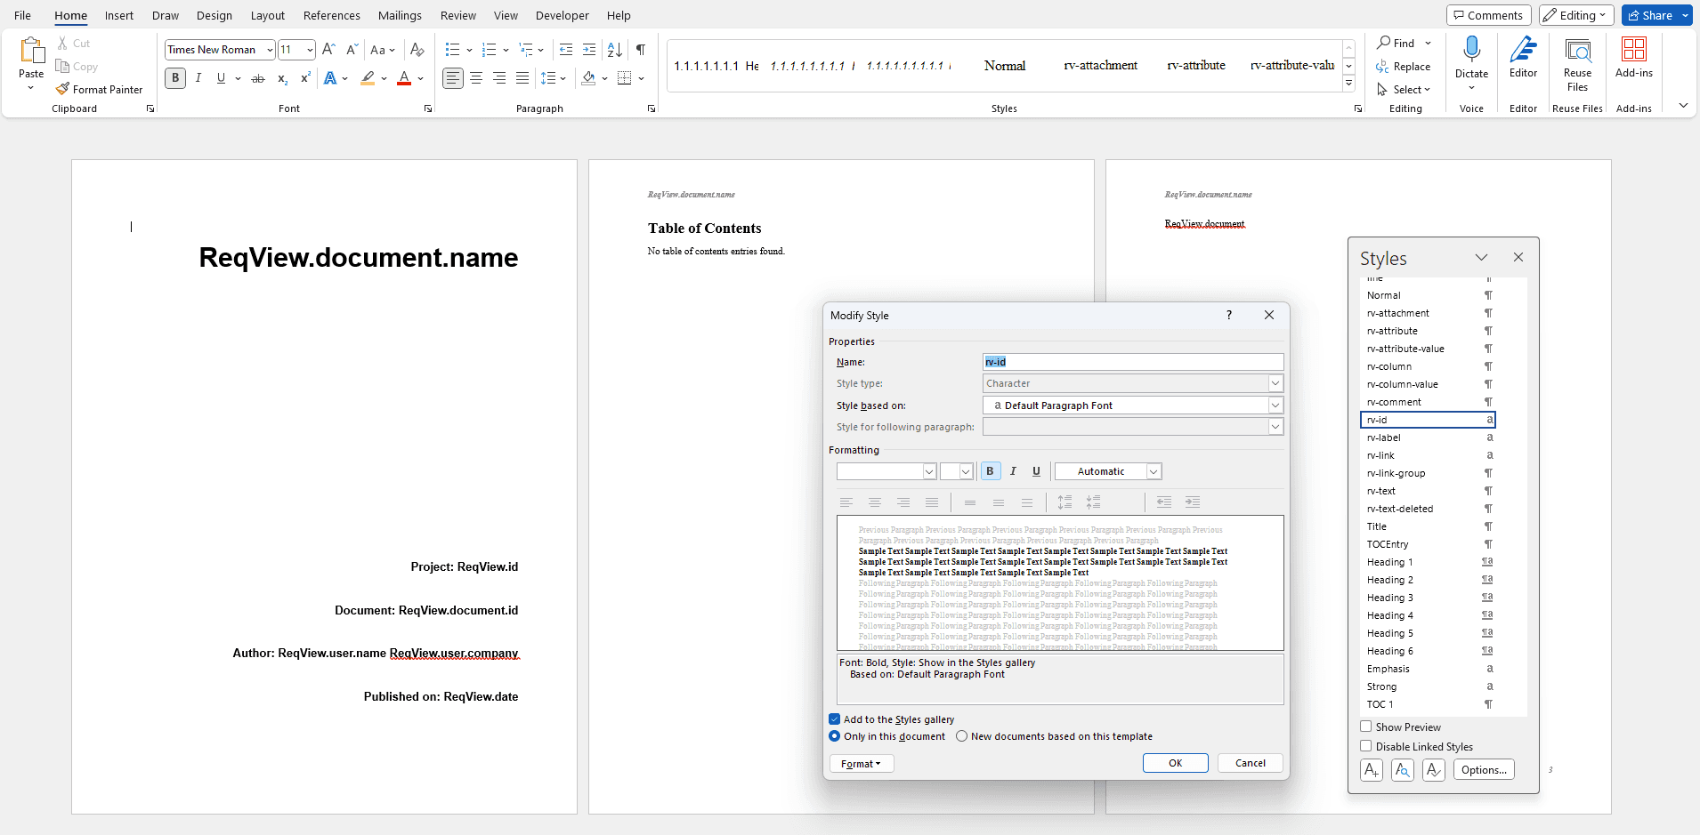Screen dimensions: 1700x835
Task: Click the Format Painter tool
Action: click(x=99, y=90)
